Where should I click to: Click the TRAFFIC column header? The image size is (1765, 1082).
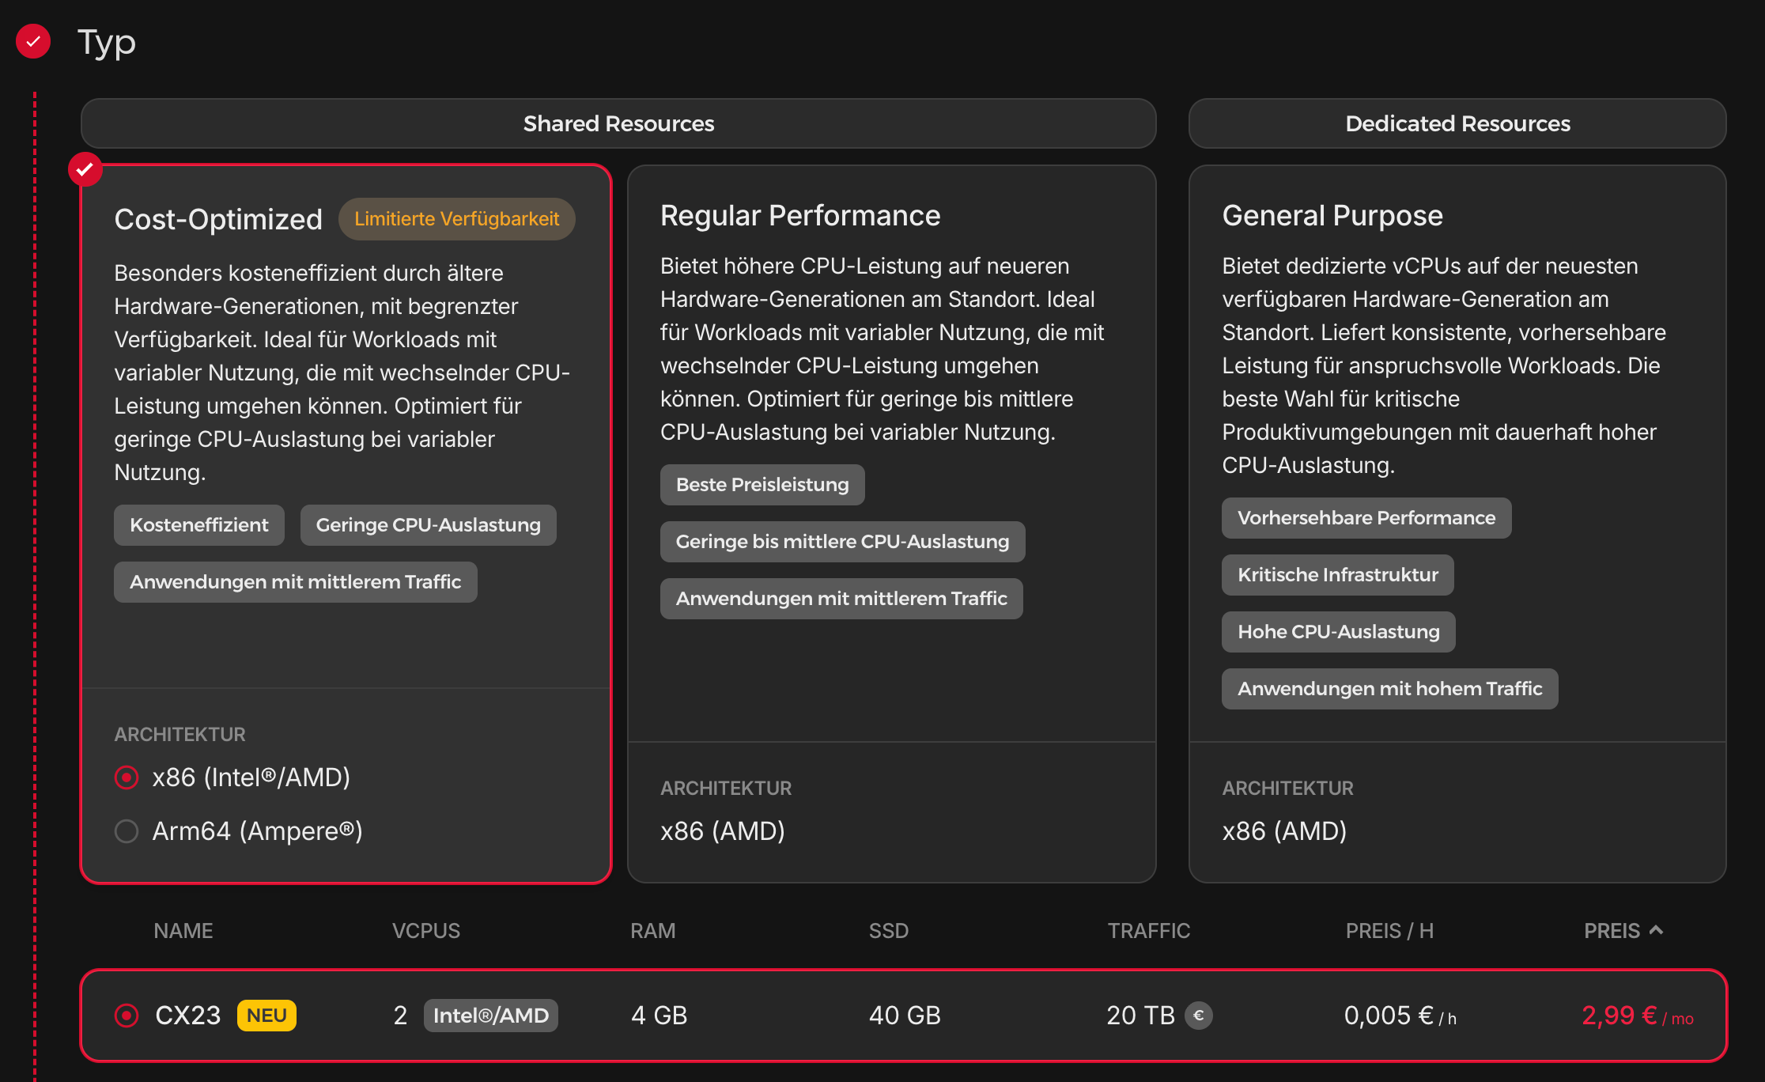(1149, 931)
